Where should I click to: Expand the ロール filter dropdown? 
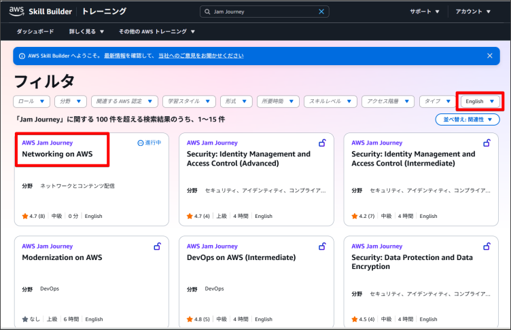click(x=32, y=101)
